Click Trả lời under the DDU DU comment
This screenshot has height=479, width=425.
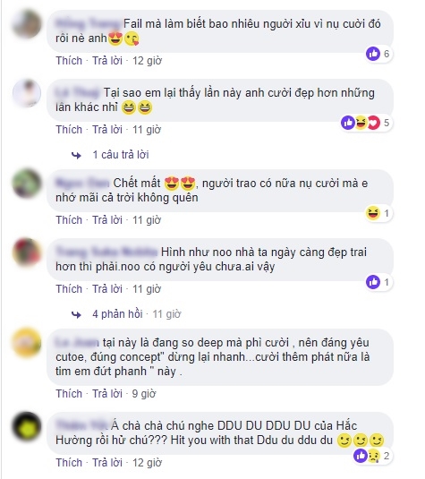pos(107,463)
